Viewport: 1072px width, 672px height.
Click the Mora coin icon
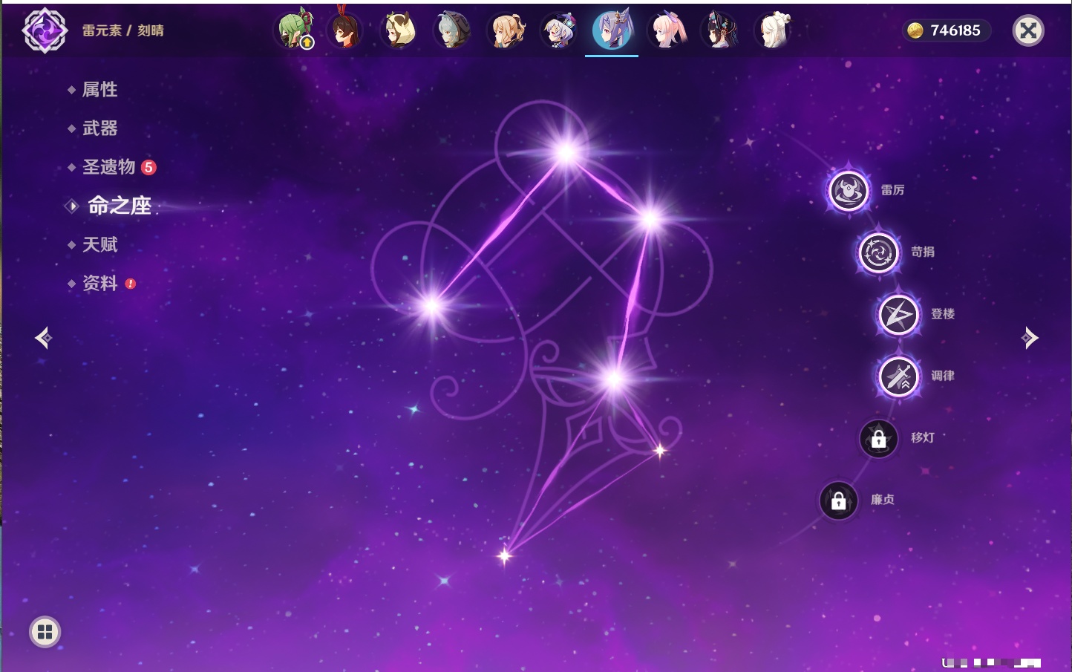pyautogui.click(x=915, y=30)
